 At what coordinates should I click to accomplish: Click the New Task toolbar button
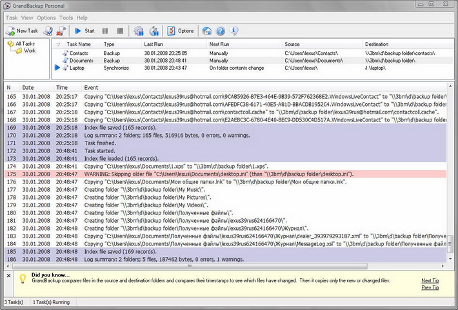click(x=23, y=31)
